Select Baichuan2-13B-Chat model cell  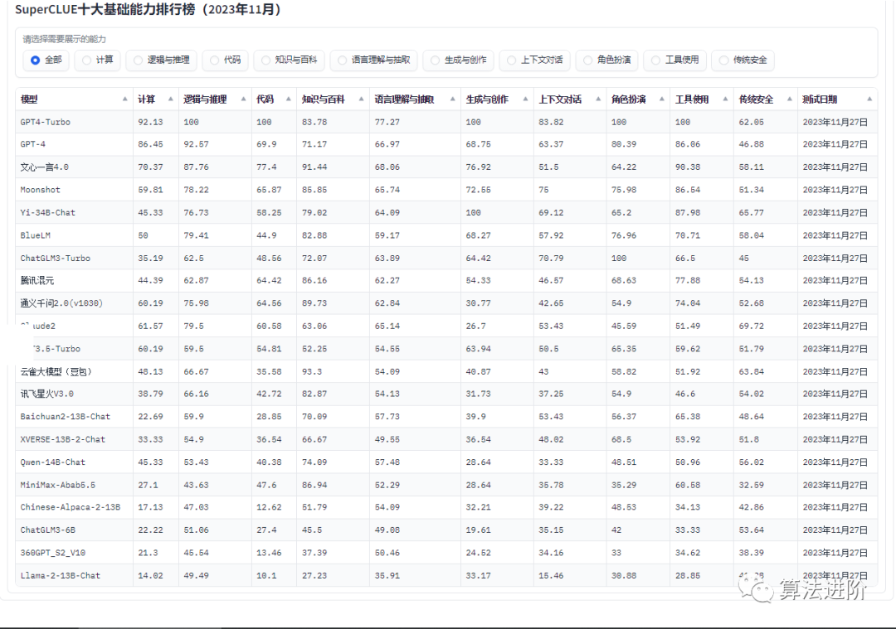click(x=75, y=417)
